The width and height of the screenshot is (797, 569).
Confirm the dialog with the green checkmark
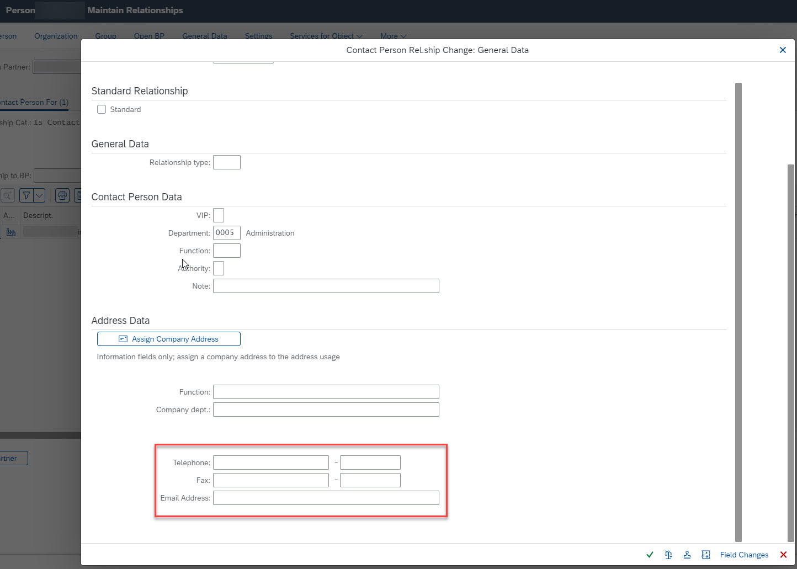click(x=650, y=555)
